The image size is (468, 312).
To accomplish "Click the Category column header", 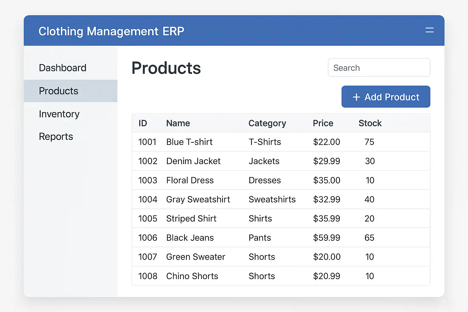I will 267,123.
